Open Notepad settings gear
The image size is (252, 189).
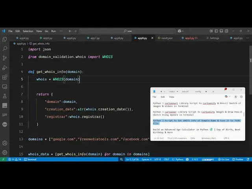(x=241, y=96)
